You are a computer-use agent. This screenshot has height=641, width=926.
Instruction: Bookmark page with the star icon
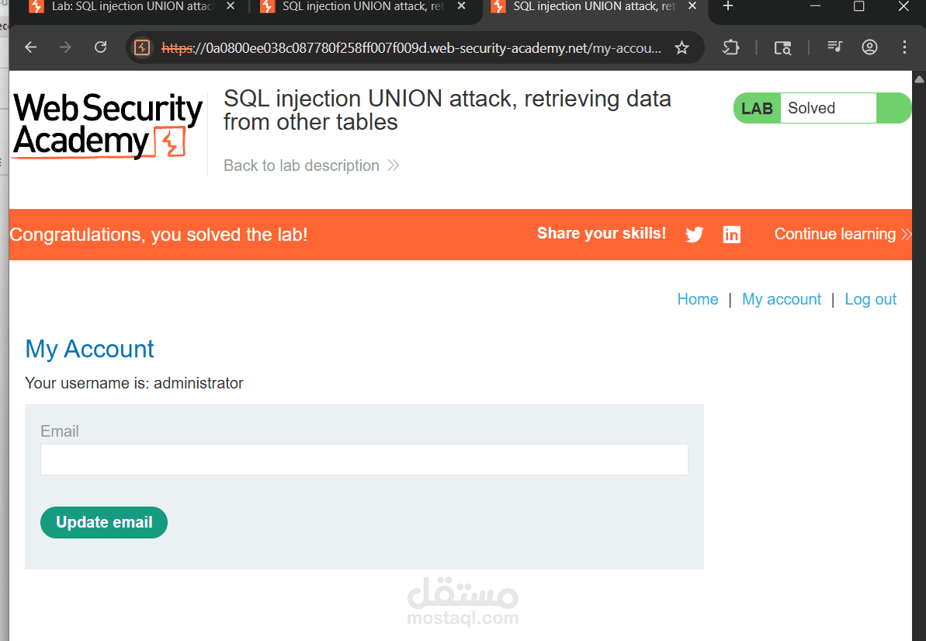(681, 47)
